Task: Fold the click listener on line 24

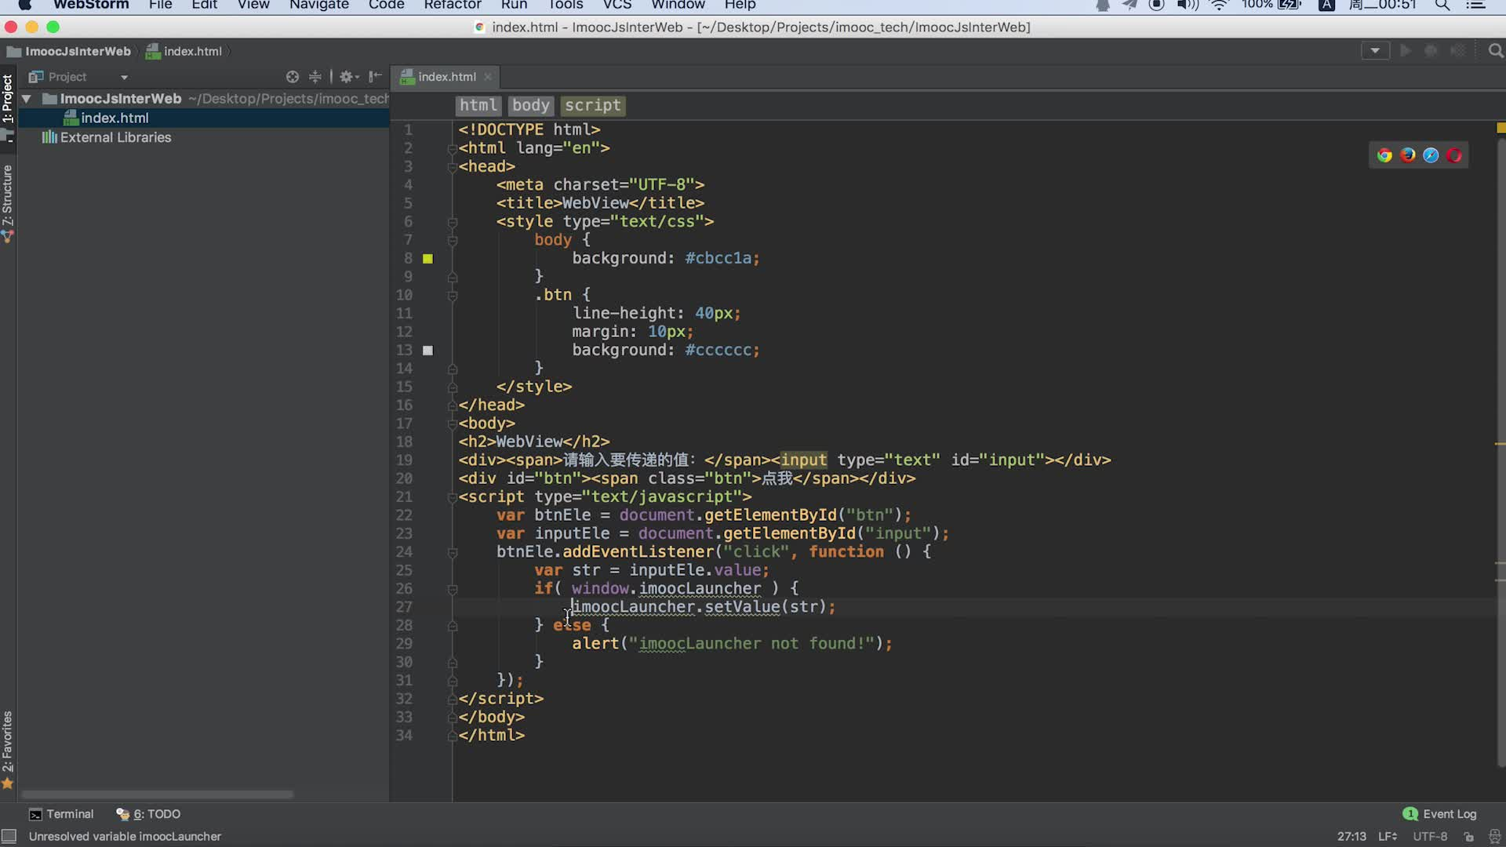Action: point(453,552)
